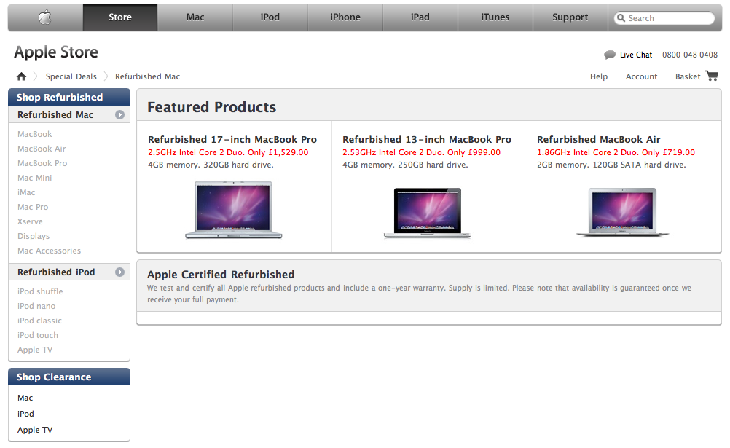The height and width of the screenshot is (448, 730).
Task: Select iPod nano in sidebar
Action: 36,306
